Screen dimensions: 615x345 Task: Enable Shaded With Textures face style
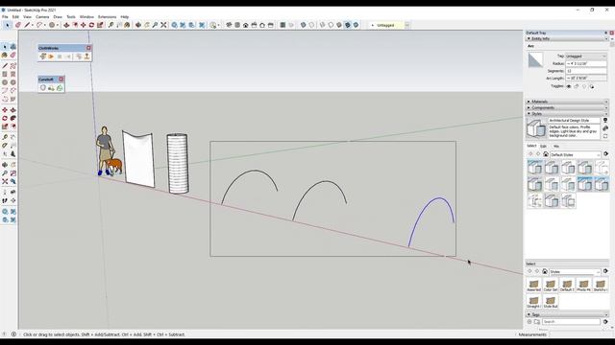[348, 25]
